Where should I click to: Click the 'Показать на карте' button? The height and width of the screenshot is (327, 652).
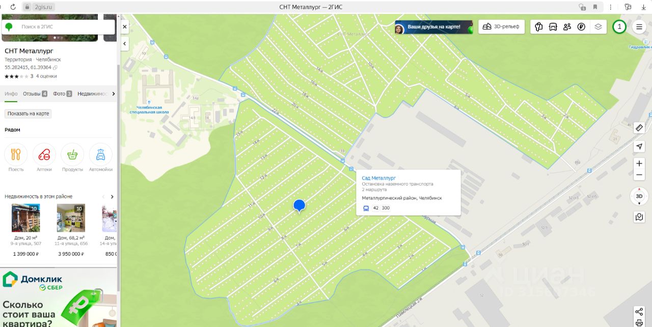28,113
